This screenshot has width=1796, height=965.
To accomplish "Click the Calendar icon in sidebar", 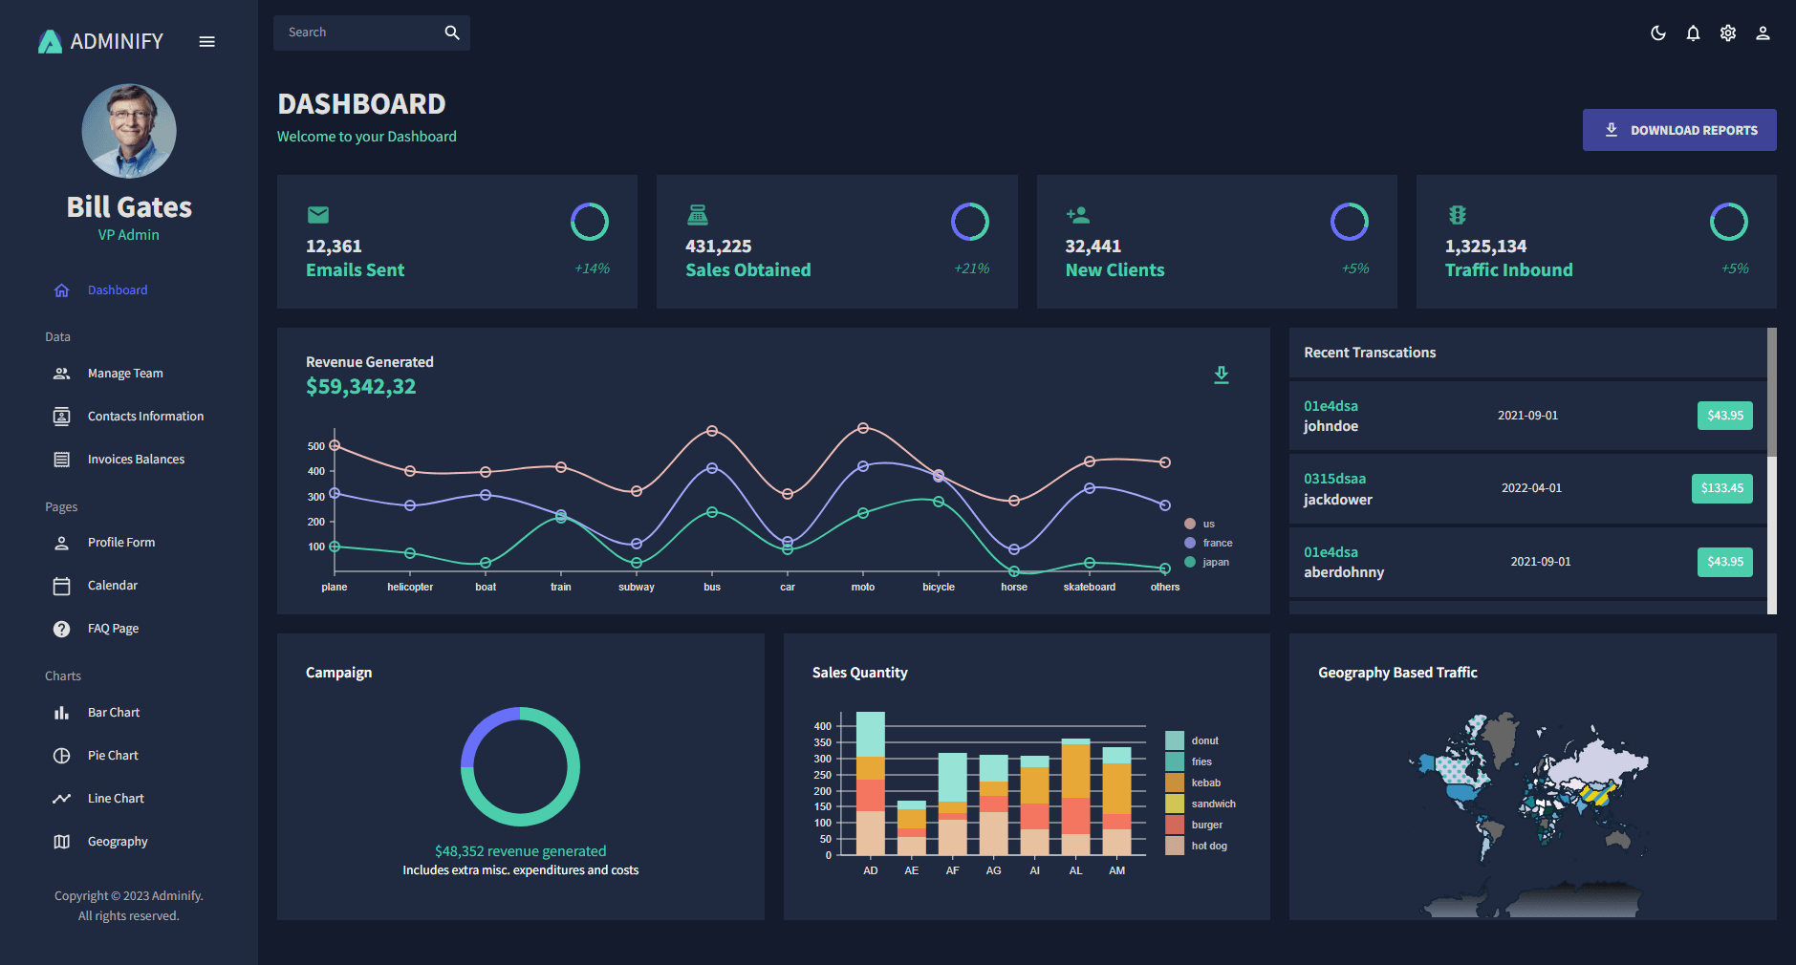I will tap(62, 586).
